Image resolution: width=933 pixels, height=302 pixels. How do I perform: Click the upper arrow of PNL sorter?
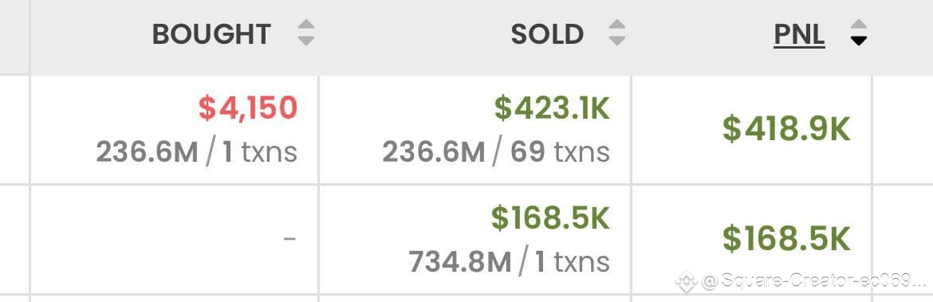point(859,25)
